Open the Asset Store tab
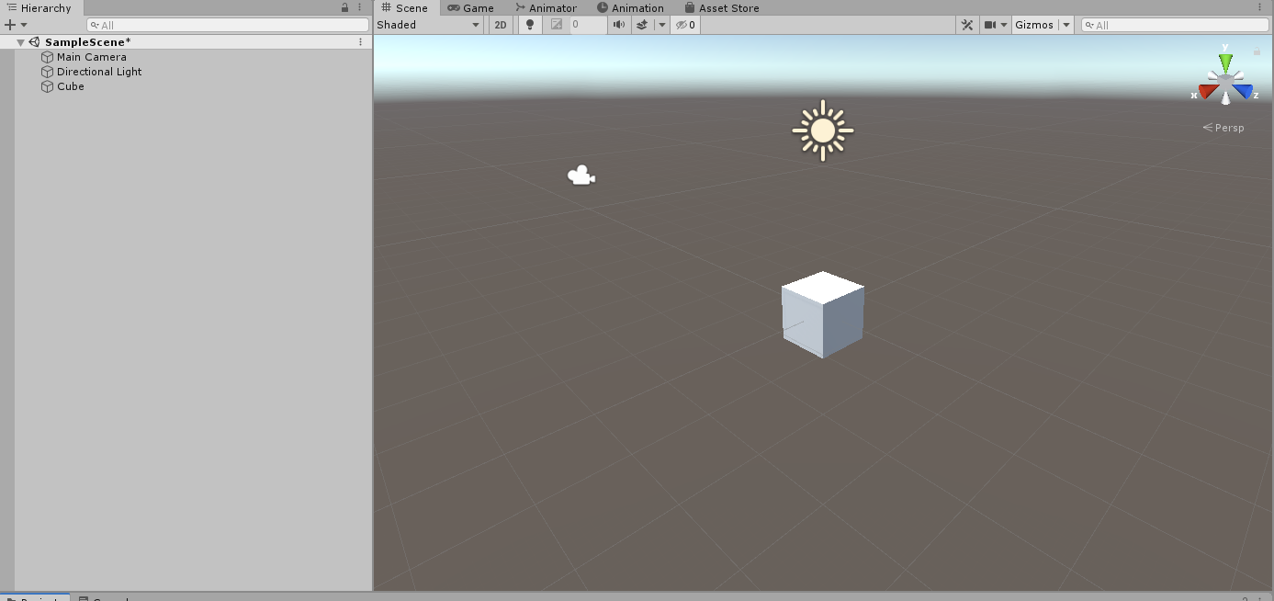Image resolution: width=1274 pixels, height=601 pixels. [722, 7]
